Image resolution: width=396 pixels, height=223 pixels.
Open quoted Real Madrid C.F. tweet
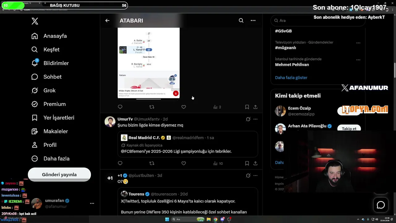pos(187,144)
